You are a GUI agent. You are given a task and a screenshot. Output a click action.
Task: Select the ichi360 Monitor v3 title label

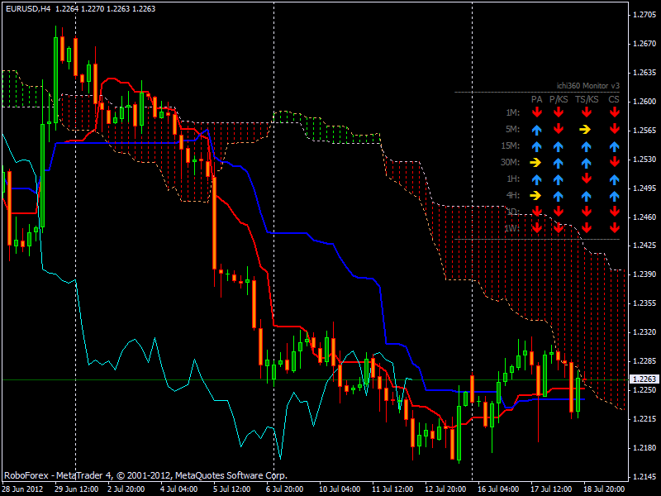point(587,85)
